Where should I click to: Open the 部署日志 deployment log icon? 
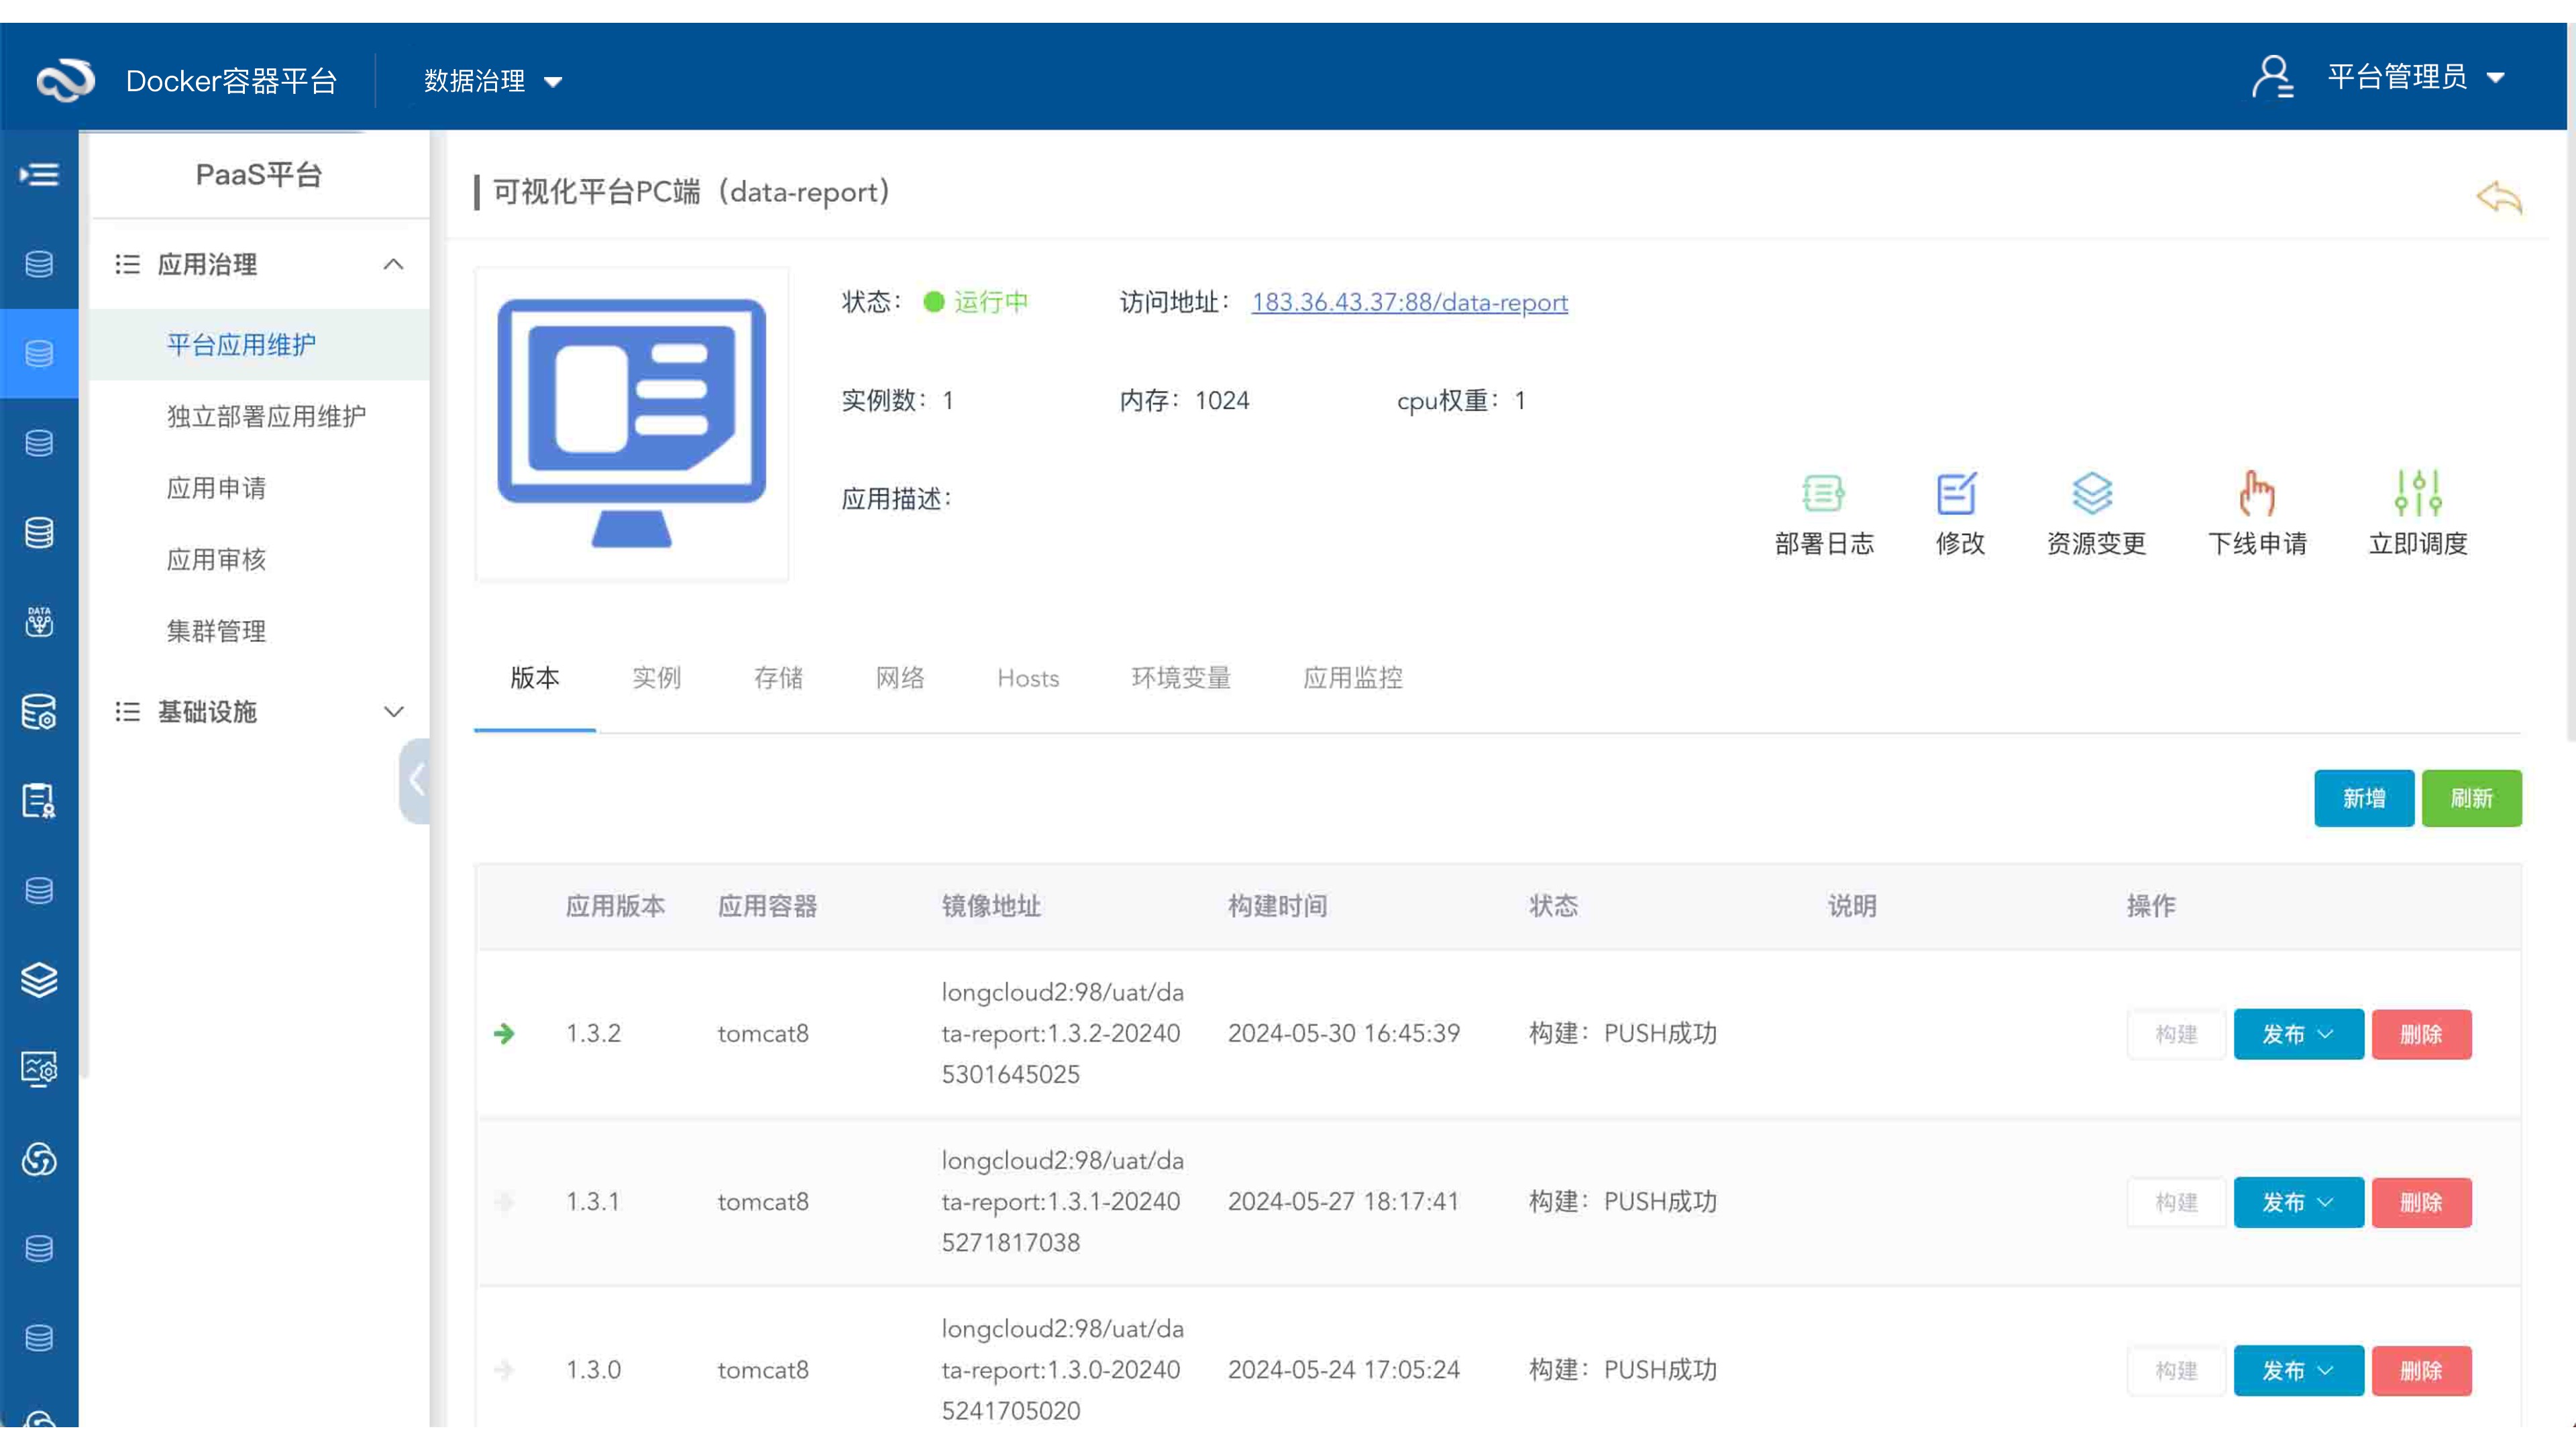tap(1823, 493)
